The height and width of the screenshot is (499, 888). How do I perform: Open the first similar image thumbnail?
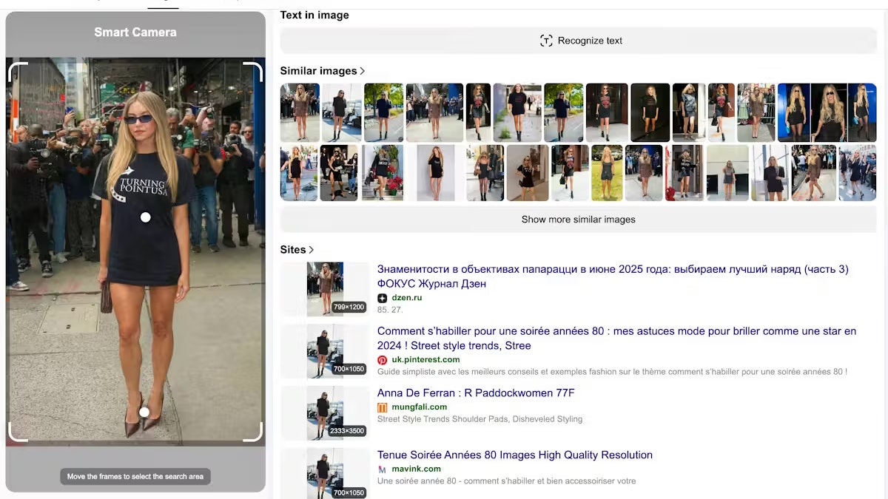(x=300, y=112)
